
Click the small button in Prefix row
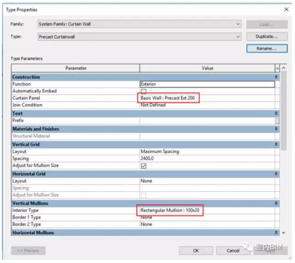click(x=277, y=121)
